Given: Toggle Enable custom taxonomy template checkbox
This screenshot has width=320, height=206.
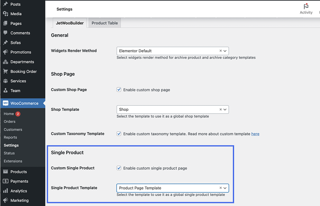Looking at the screenshot, I should [119, 134].
